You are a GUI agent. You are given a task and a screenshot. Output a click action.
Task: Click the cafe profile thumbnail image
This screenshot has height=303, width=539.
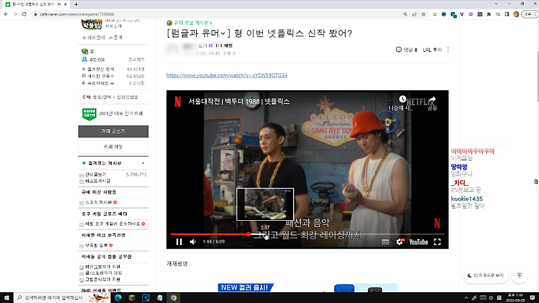[x=92, y=24]
